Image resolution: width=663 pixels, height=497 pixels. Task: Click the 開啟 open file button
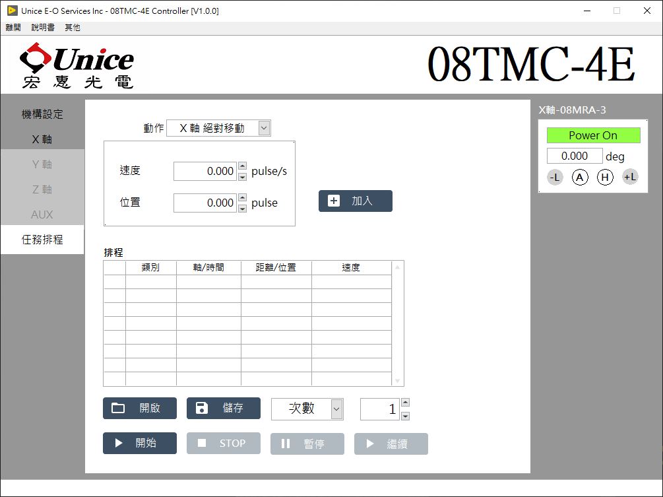[x=140, y=408]
